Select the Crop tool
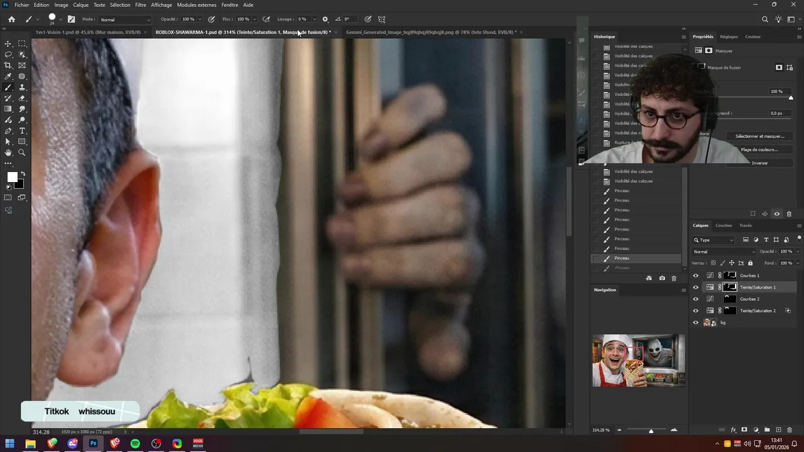Screen dimensions: 804x452 [8, 65]
